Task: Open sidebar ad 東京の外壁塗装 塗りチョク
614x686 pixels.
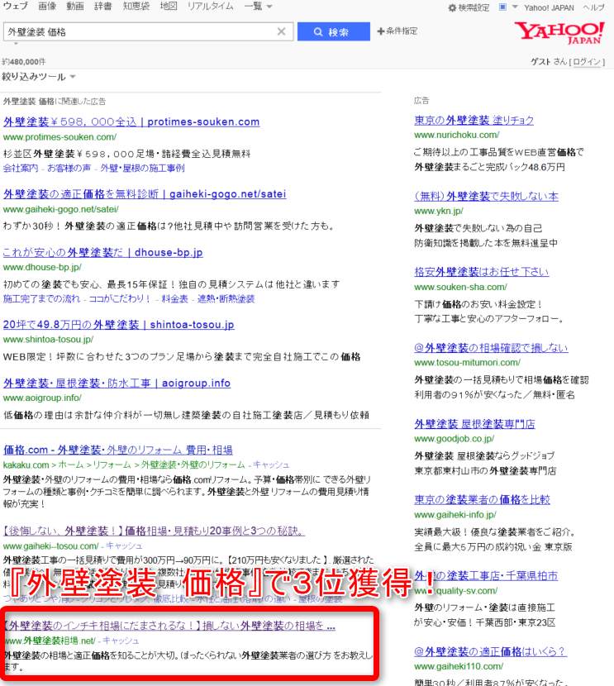Action: pyautogui.click(x=474, y=121)
